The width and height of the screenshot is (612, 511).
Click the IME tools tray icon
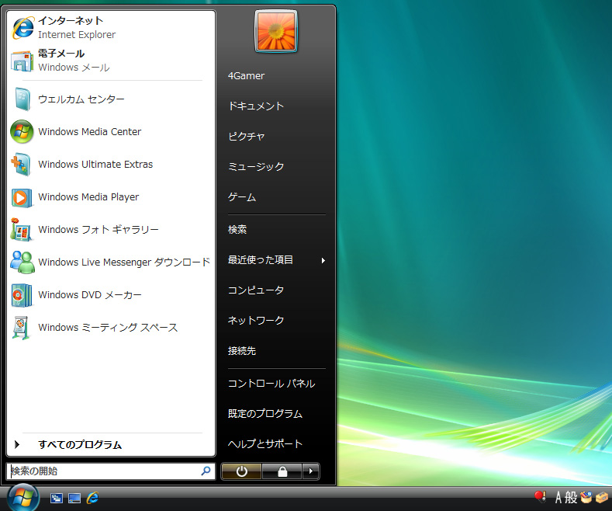coord(586,497)
